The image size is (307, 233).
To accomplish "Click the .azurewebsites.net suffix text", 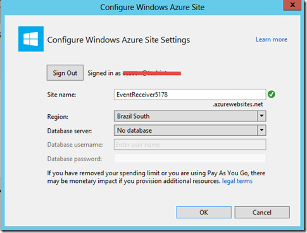I will 237,104.
